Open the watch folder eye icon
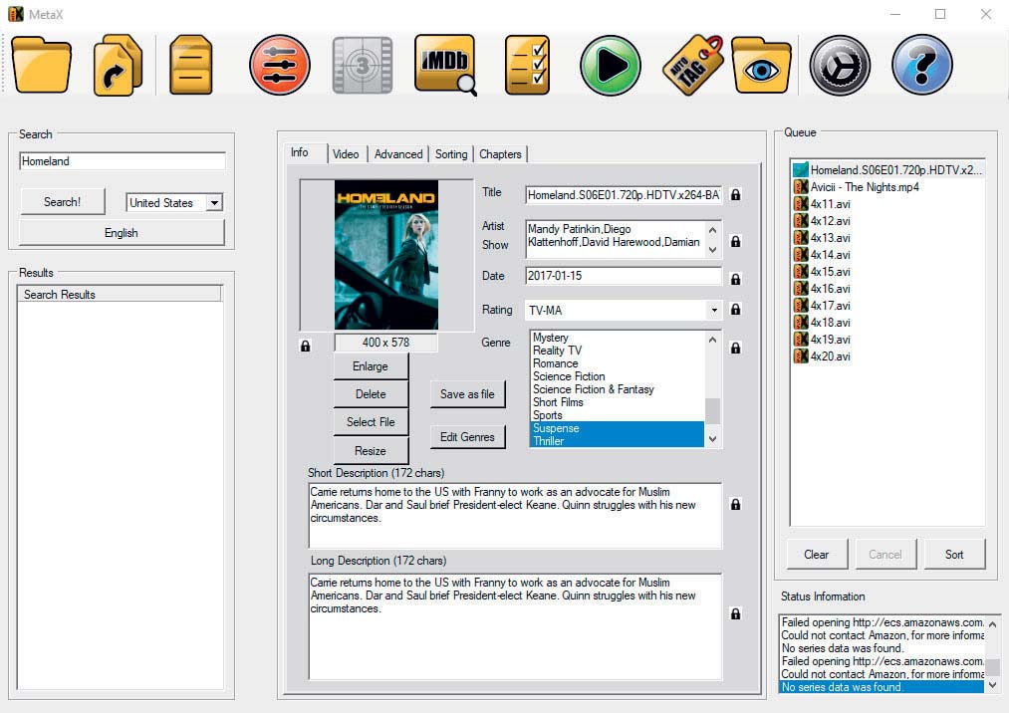Image resolution: width=1009 pixels, height=713 pixels. point(761,65)
